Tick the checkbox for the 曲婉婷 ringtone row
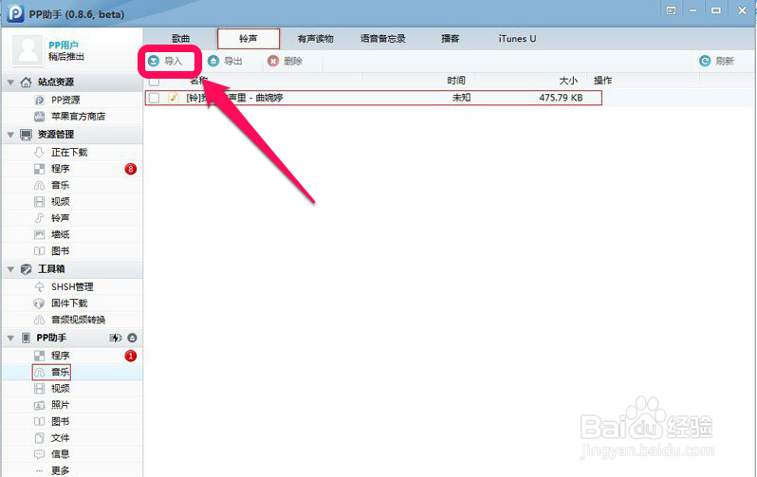The image size is (757, 477). coord(154,98)
